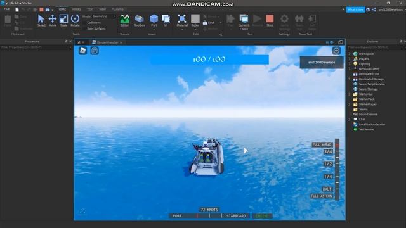Expand the StarterGui node
Image resolution: width=406 pixels, height=228 pixels.
coord(350,94)
